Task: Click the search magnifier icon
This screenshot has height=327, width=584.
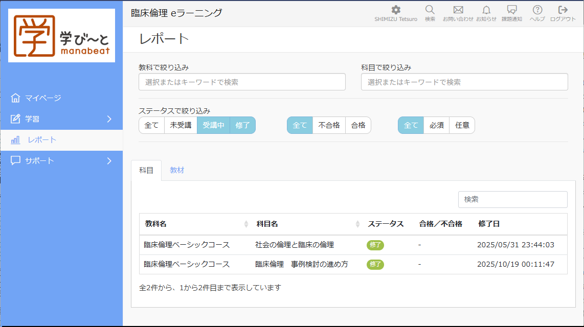Action: click(430, 9)
